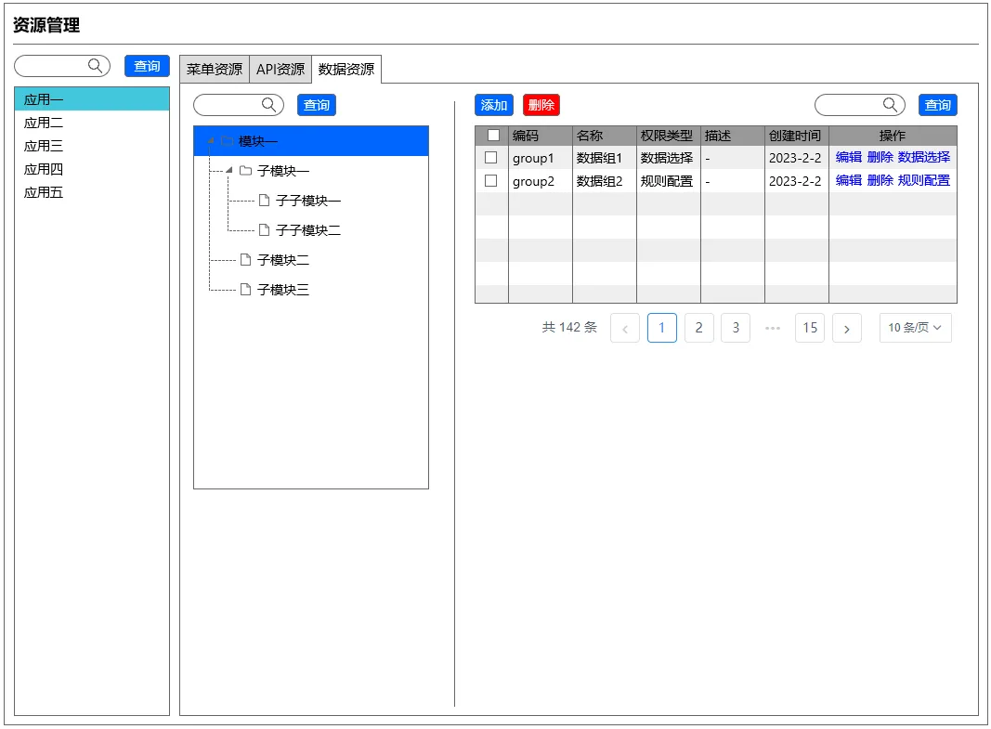Select 子子模块一 tree node
This screenshot has width=991, height=729.
(x=308, y=201)
